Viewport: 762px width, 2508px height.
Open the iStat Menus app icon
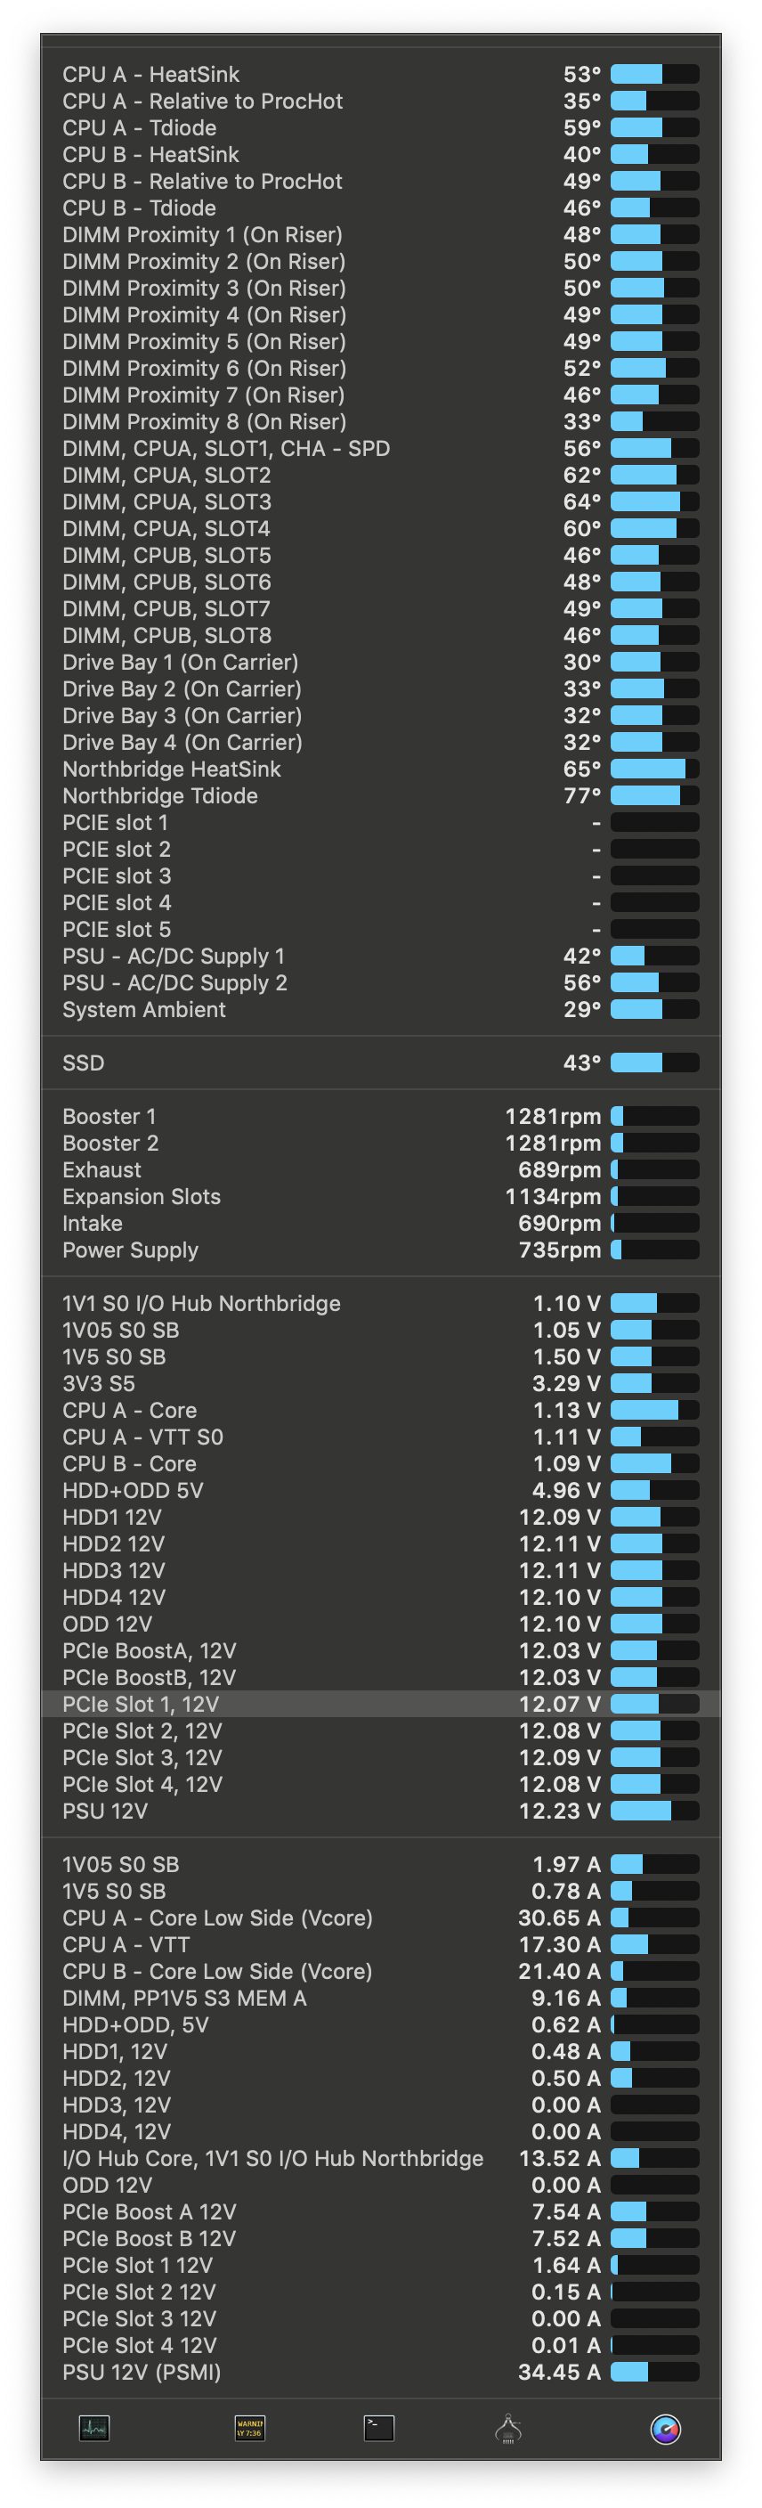pos(666,2428)
